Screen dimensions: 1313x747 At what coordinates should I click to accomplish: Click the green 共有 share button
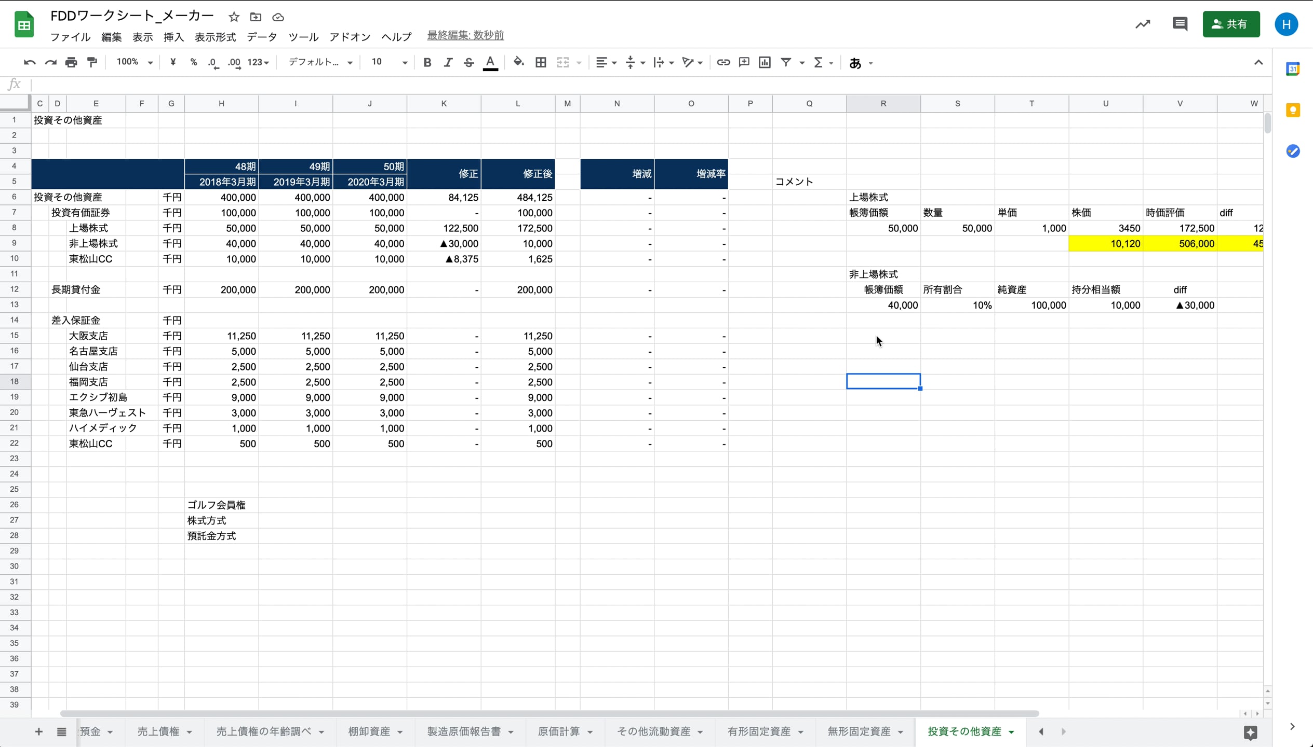1230,24
